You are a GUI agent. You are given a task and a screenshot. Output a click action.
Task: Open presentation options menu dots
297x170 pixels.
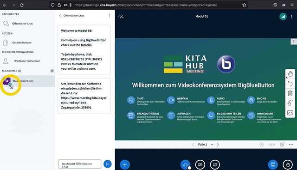[294, 42]
